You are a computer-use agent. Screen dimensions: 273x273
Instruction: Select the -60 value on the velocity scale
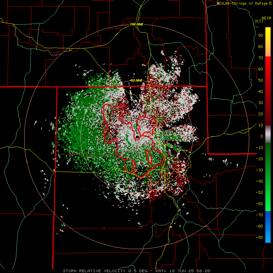tap(259, 204)
